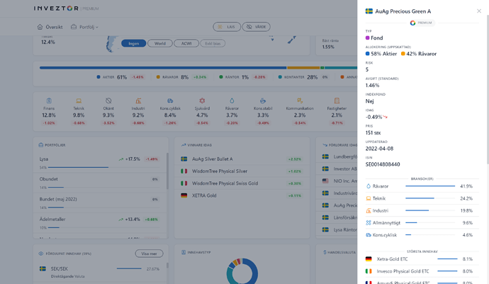Viewport: 489px width, 284px height.
Task: Click the Kons.stabil sector icon
Action: (x=263, y=101)
